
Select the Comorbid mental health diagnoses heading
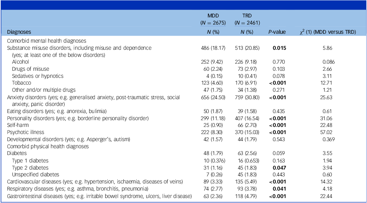[x=41, y=41]
